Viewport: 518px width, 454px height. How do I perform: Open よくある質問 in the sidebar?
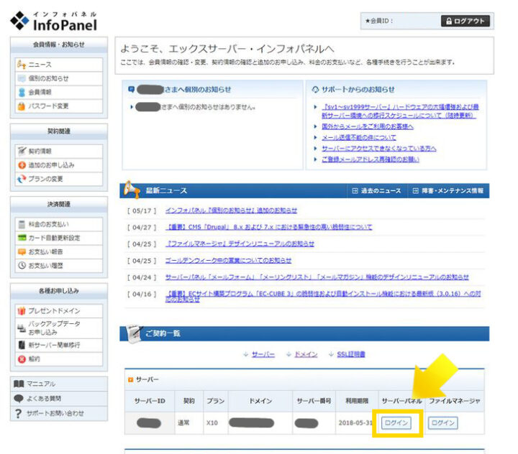(59, 399)
